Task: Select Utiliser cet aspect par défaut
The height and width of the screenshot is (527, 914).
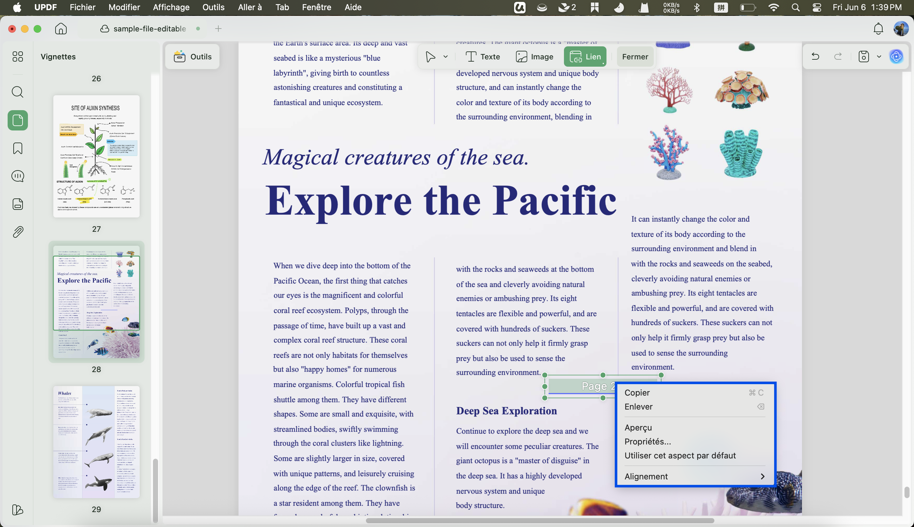Action: click(695, 455)
